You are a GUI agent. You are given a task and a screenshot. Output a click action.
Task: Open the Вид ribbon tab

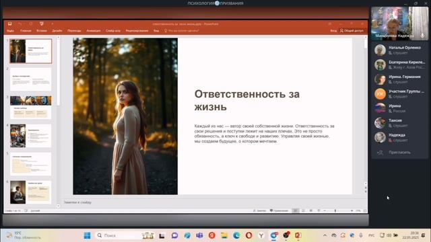[156, 31]
